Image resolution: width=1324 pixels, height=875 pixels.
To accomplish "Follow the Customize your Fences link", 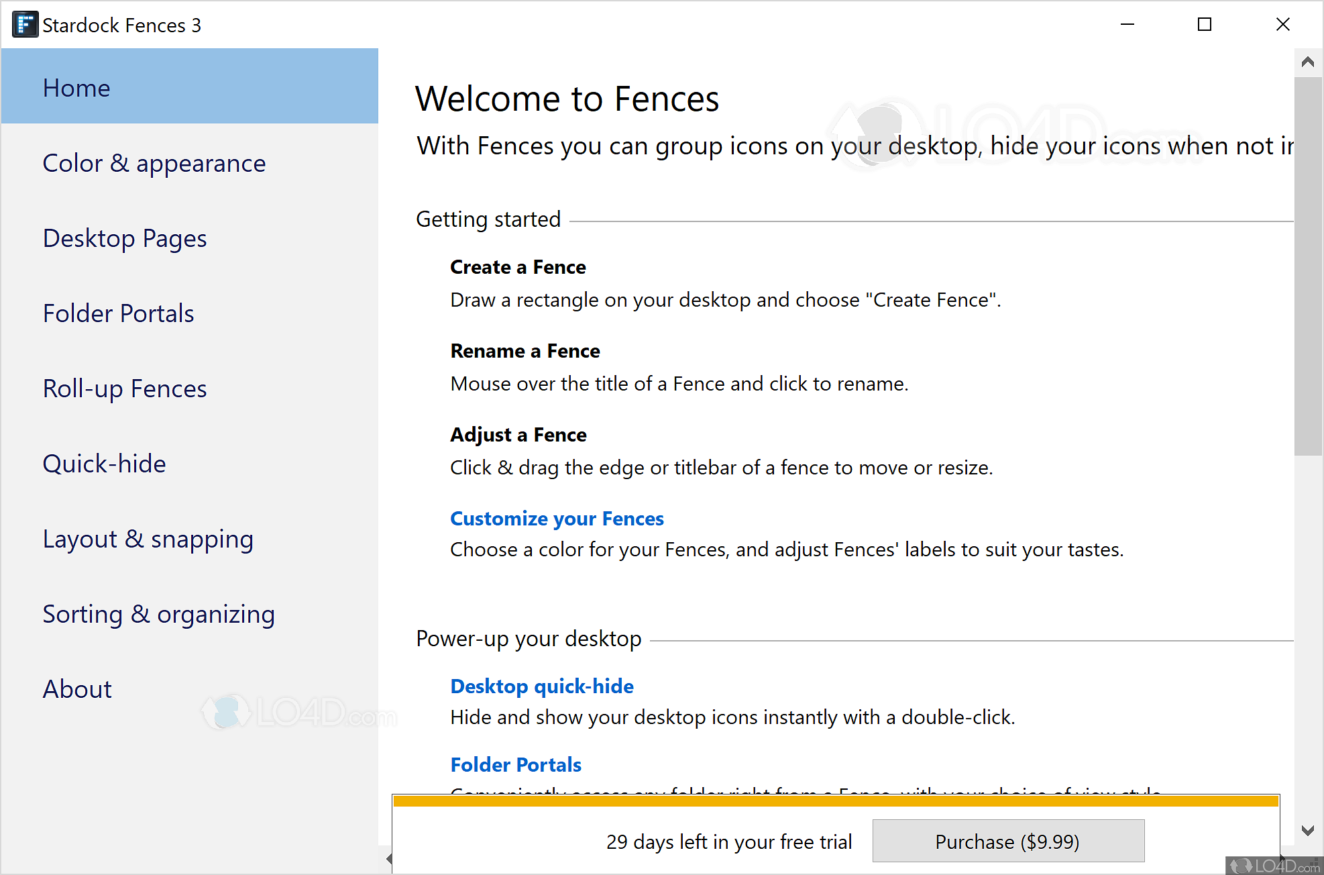I will tap(557, 519).
